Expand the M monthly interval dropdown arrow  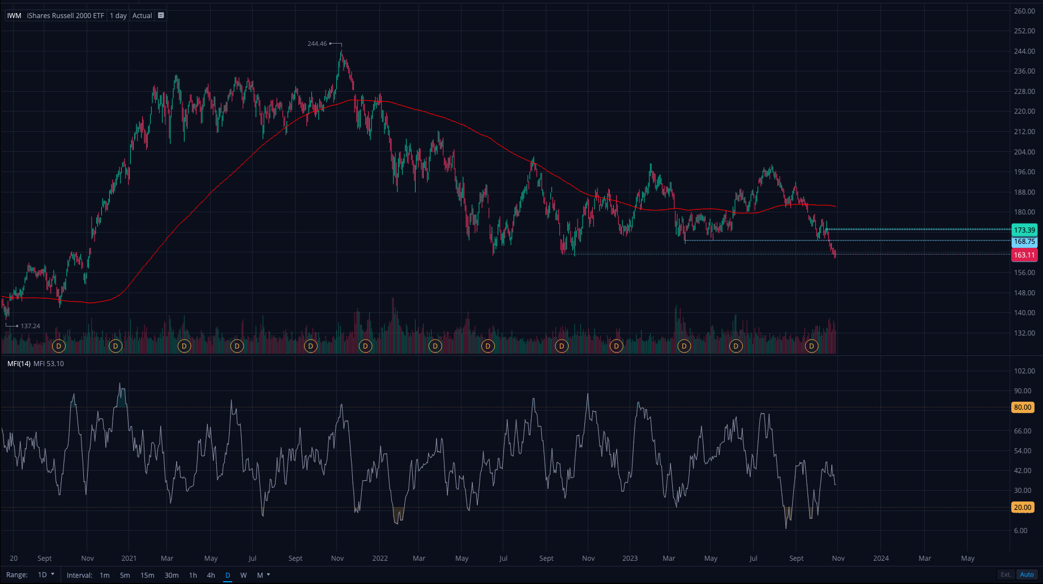click(268, 575)
